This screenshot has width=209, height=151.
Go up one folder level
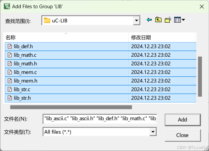click(x=158, y=20)
